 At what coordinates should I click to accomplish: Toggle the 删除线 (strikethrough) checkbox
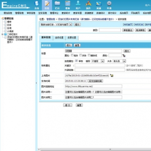tap(89, 55)
